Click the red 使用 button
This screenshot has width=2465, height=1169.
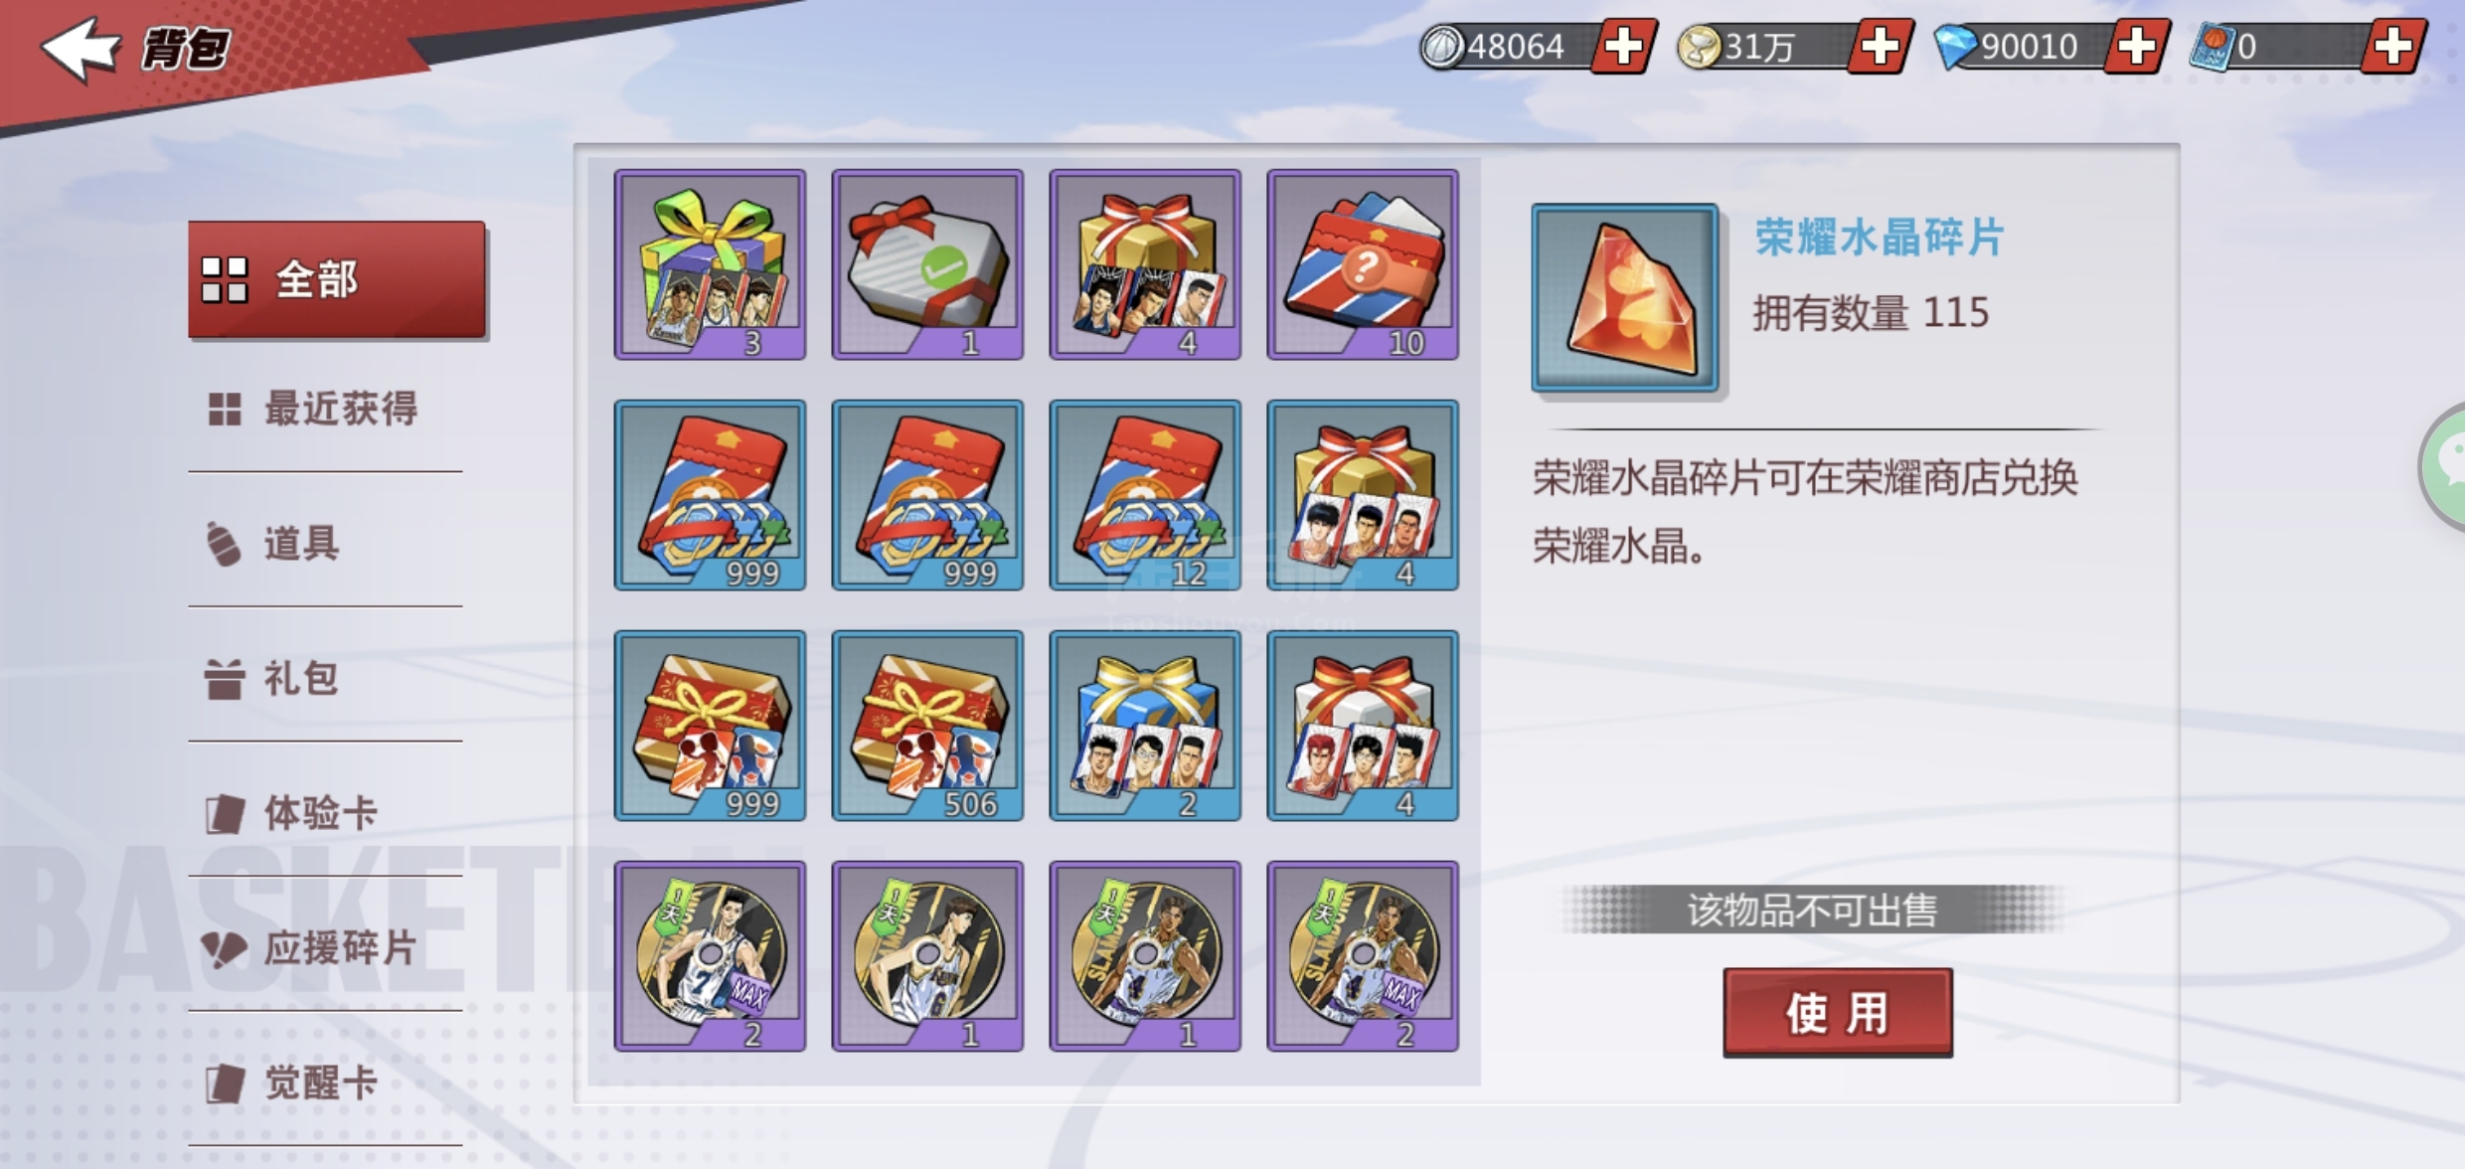click(x=1838, y=1012)
